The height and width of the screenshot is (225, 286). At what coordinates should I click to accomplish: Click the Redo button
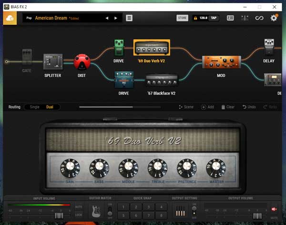[270, 107]
